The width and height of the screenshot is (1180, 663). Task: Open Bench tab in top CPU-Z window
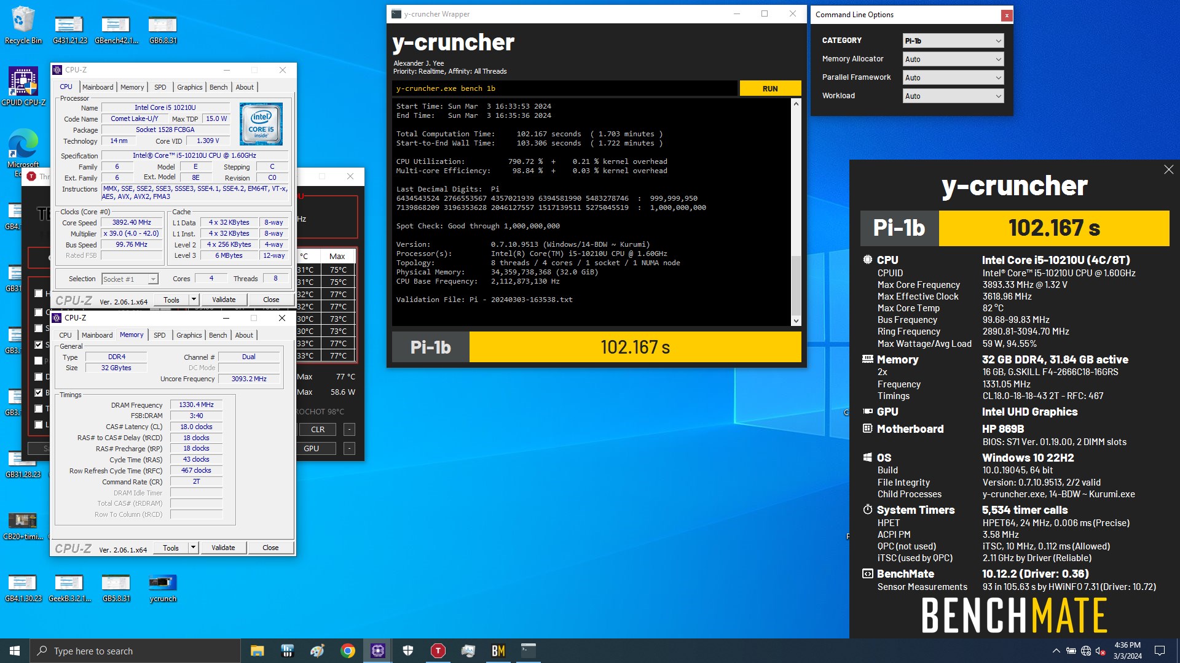click(x=218, y=87)
